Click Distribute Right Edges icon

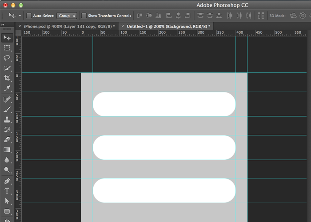click(248, 16)
